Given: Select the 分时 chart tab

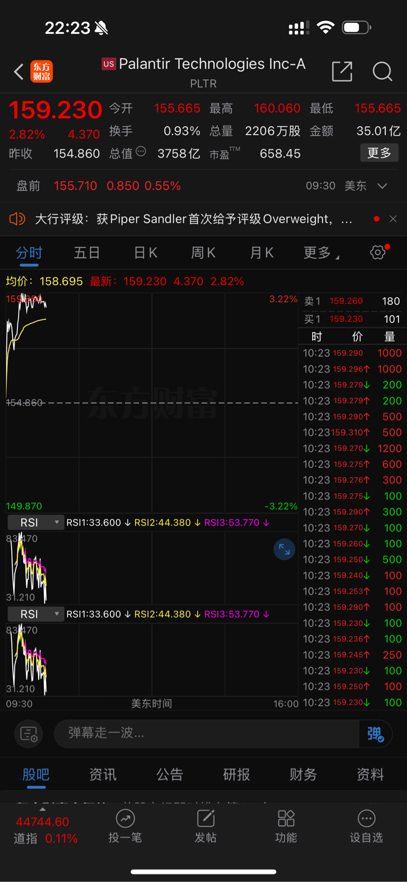Looking at the screenshot, I should 29,253.
